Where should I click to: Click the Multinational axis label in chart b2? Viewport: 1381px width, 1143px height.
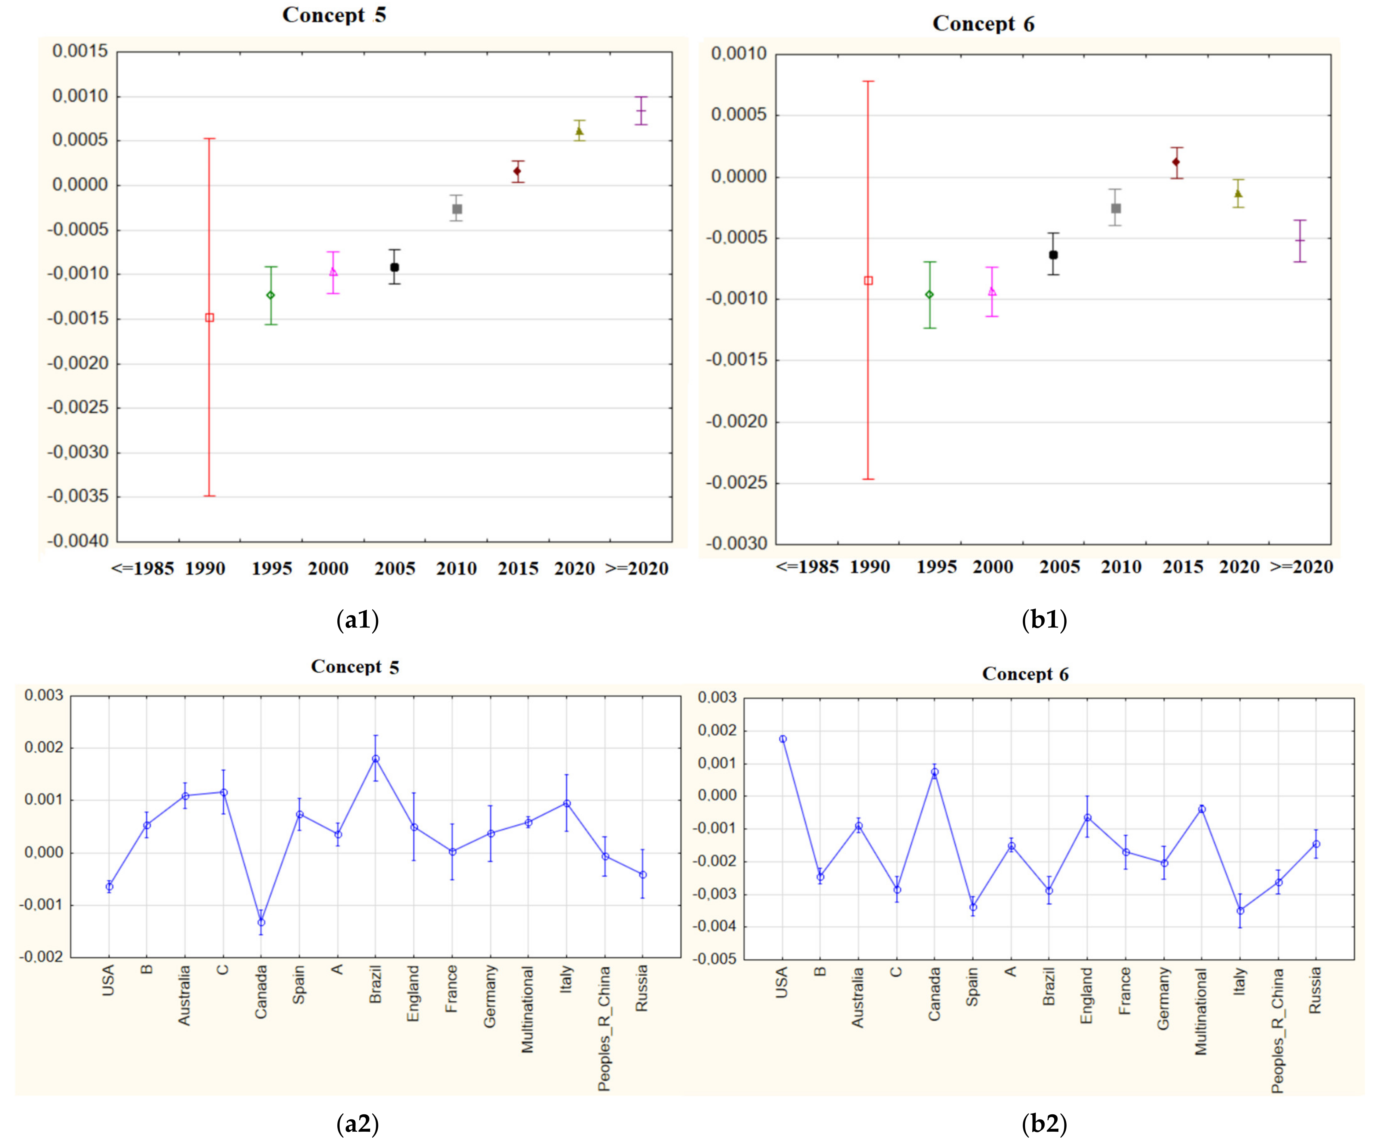pos(1201,1012)
